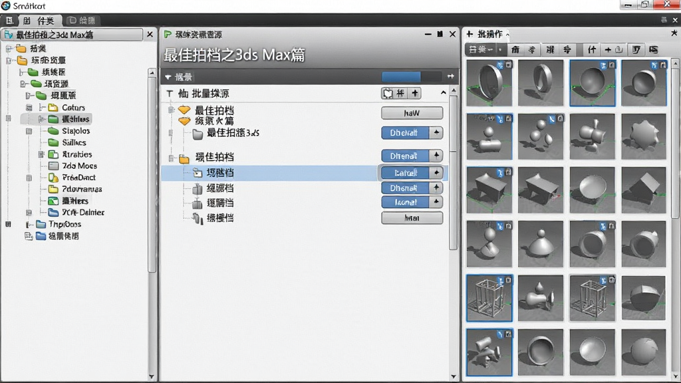Toggle the lock icon on the second wireframe cage thumbnail
Viewport: 681px width, 383px height.
pos(612,280)
